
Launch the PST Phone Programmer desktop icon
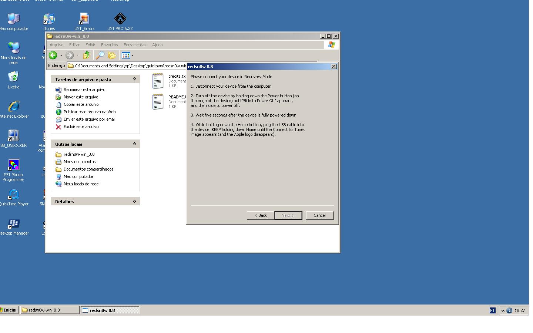[13, 165]
